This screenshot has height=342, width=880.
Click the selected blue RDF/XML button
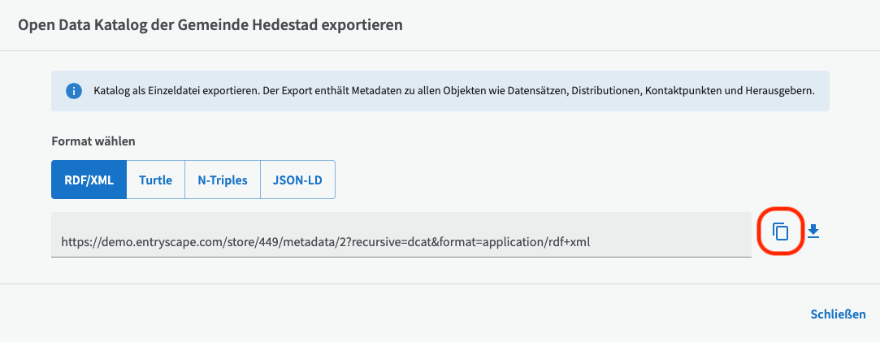click(x=89, y=180)
